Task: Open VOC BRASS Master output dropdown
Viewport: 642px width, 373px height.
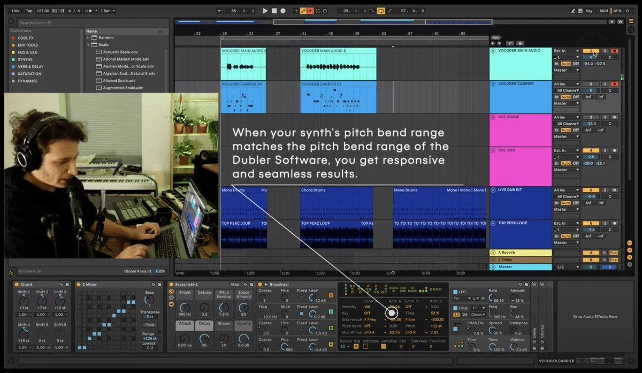Action: pos(567,136)
